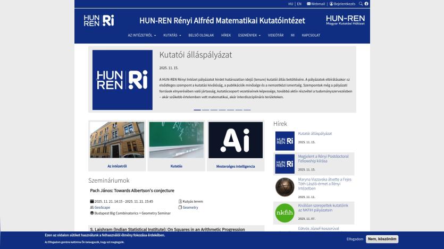Click the HUN-REN Magyar Kutatási Hálózat logo

[345, 20]
